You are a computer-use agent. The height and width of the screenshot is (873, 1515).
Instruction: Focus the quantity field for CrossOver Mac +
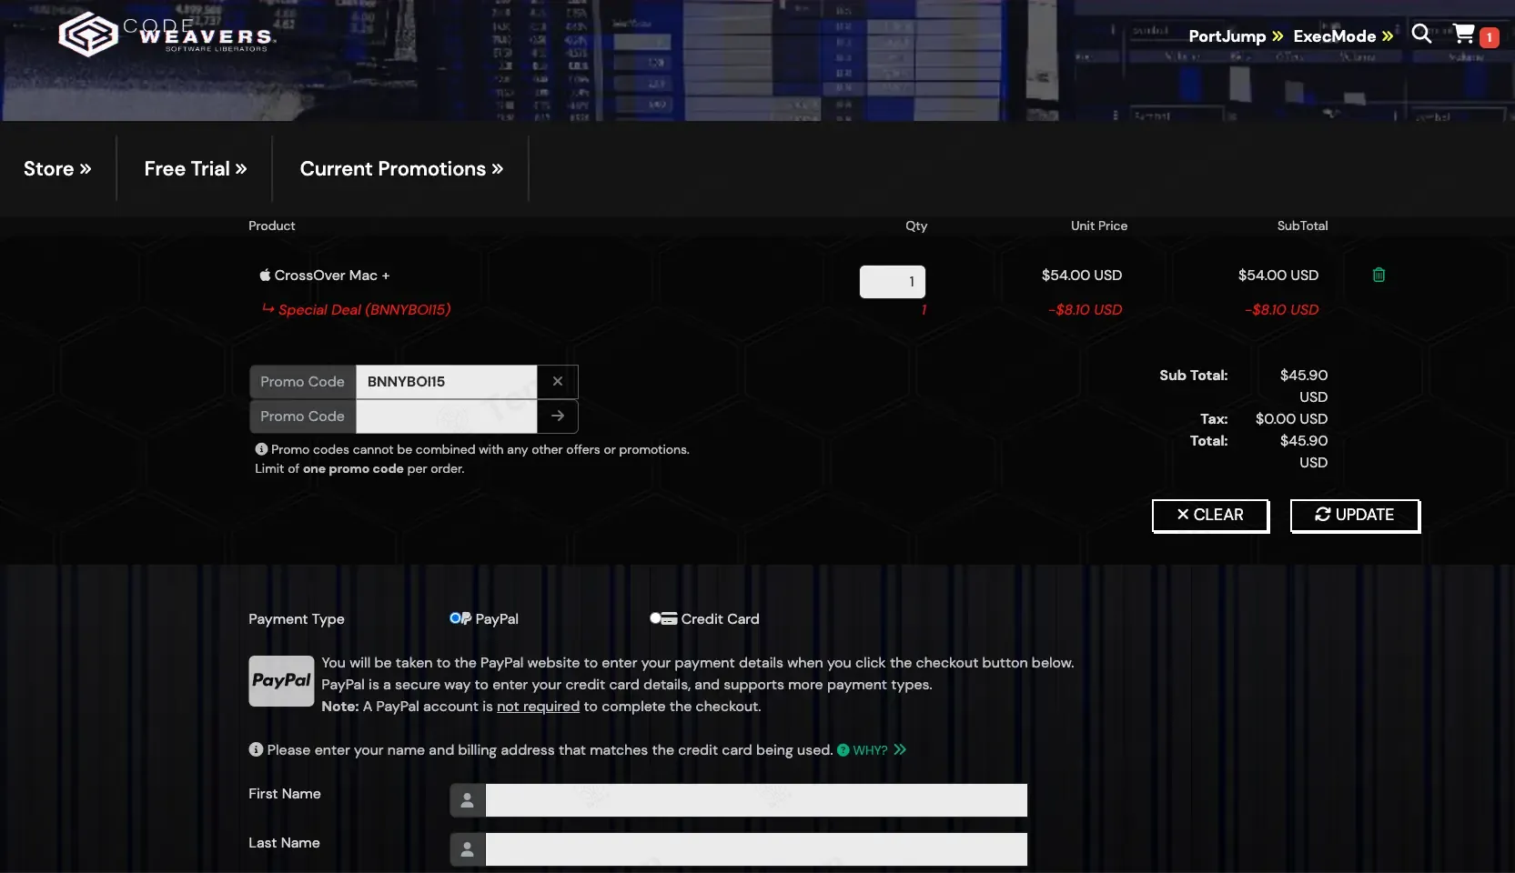[x=893, y=282]
